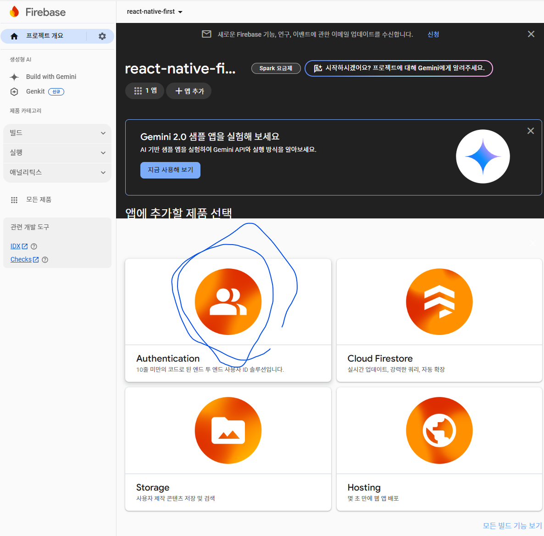The image size is (544, 536).
Task: Click the 1 앱 apps chip
Action: tap(144, 91)
